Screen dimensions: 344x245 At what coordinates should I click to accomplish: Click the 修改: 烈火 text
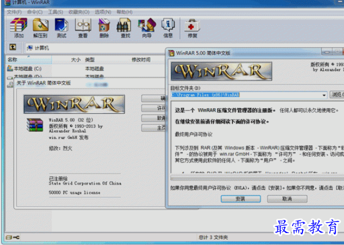pos(60,148)
